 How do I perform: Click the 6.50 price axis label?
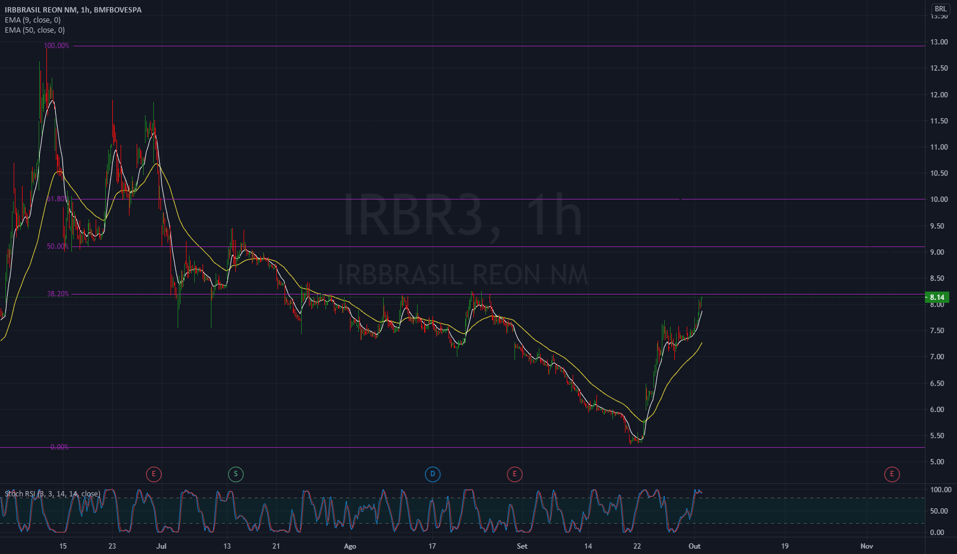(x=937, y=384)
